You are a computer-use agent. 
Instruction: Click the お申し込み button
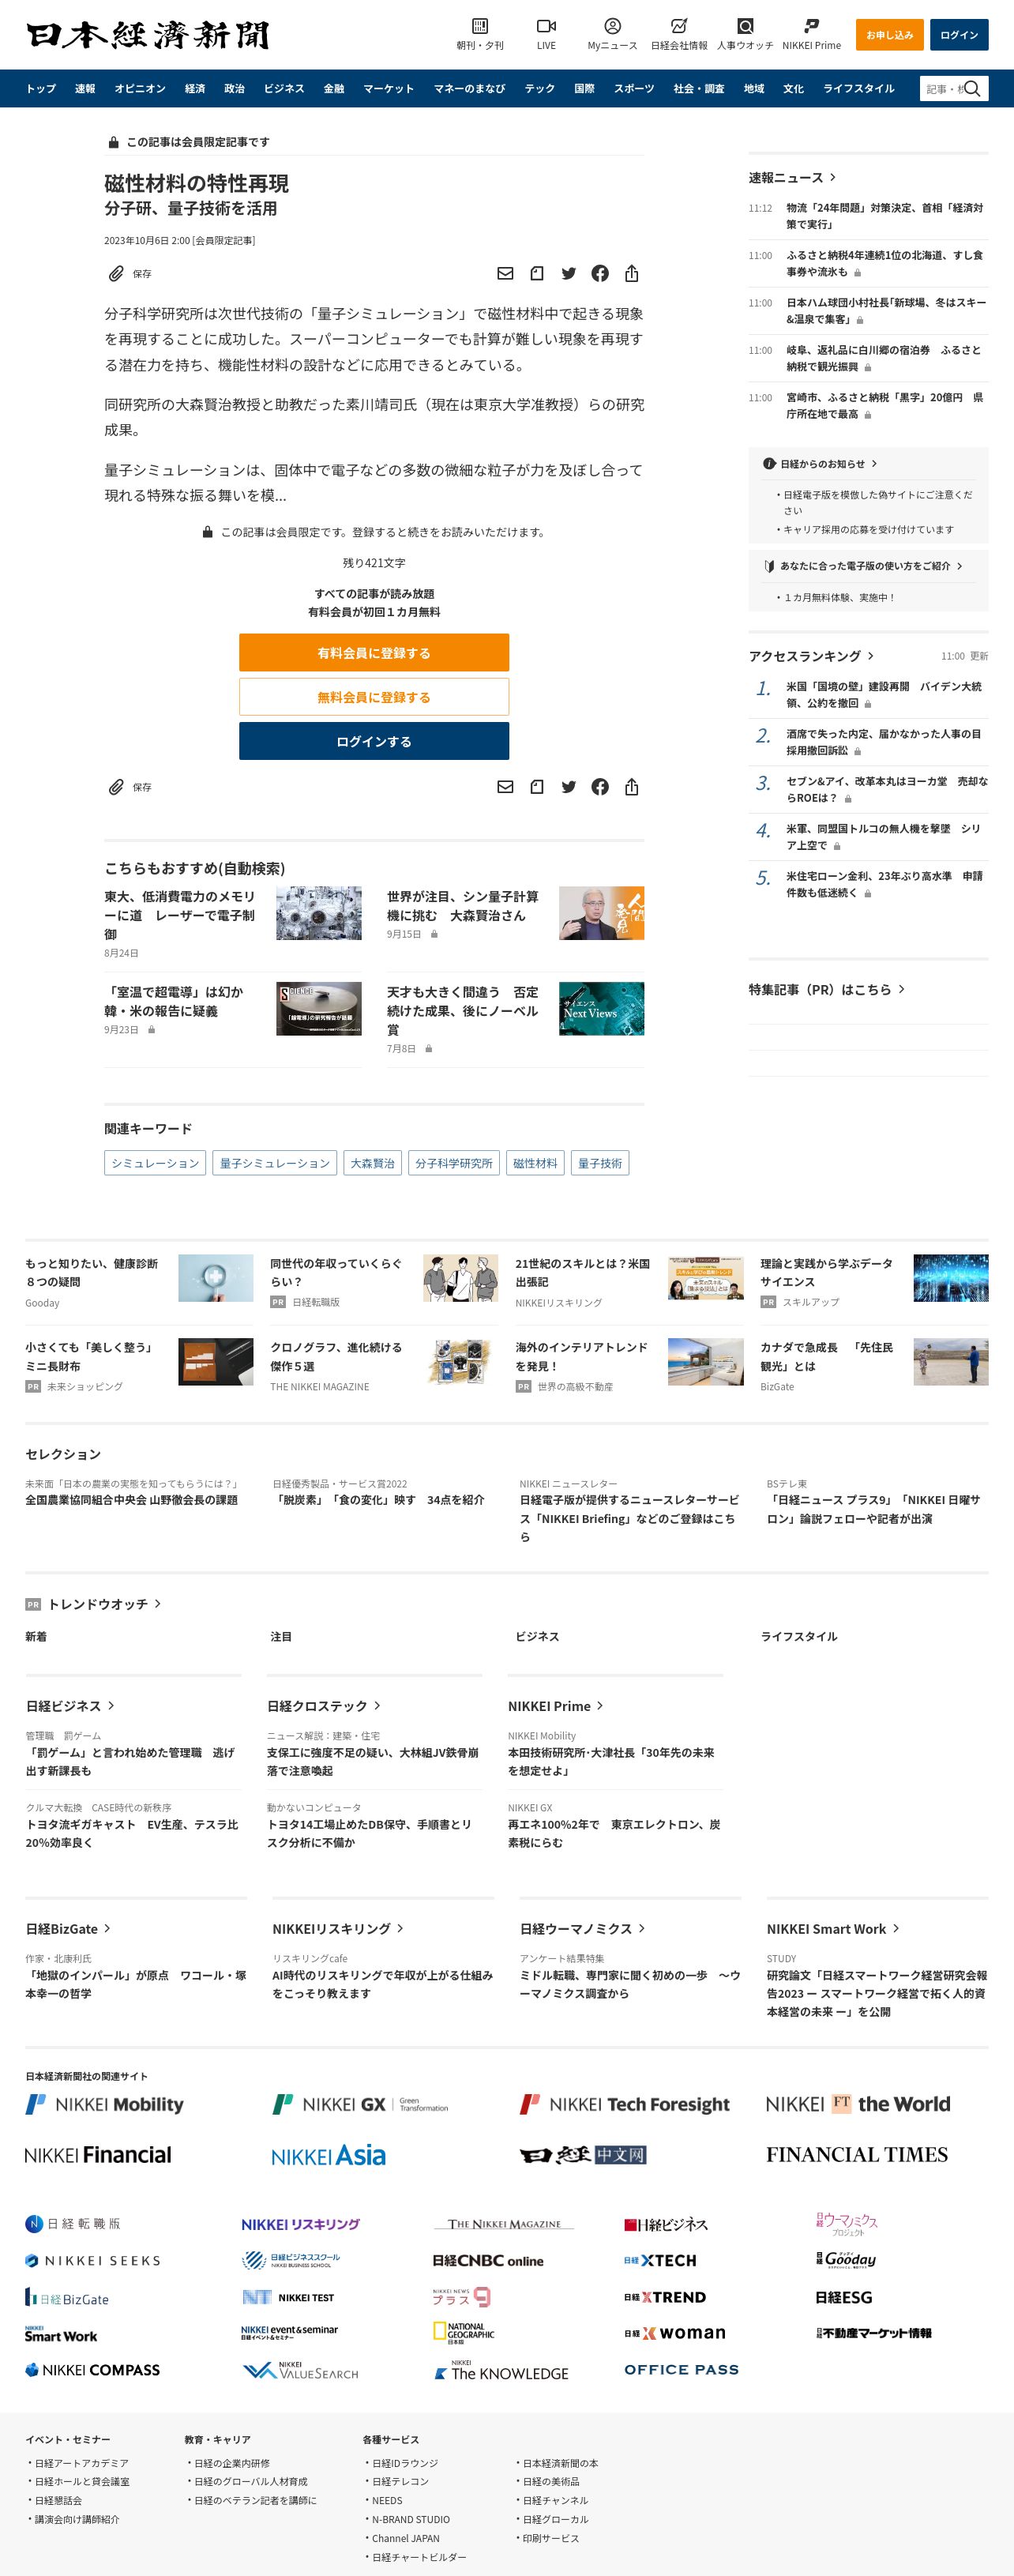(x=889, y=35)
